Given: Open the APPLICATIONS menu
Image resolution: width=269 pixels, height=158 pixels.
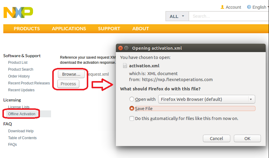Looking at the screenshot, I should (x=69, y=28).
